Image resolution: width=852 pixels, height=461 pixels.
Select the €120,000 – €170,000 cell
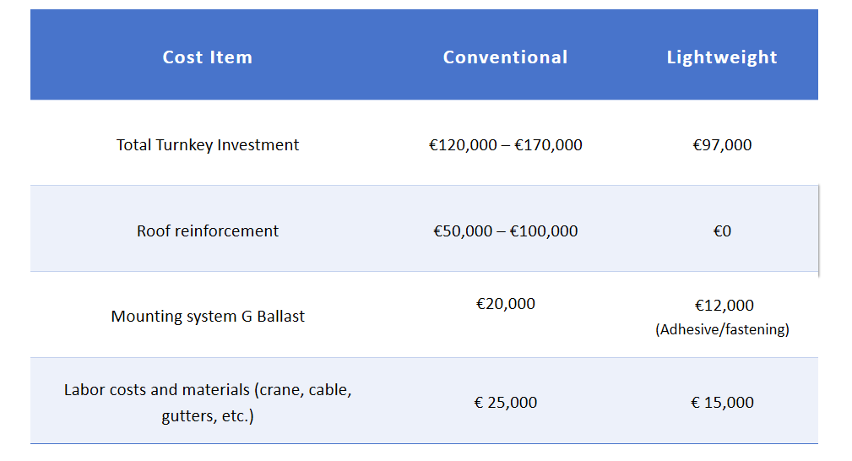[505, 144]
